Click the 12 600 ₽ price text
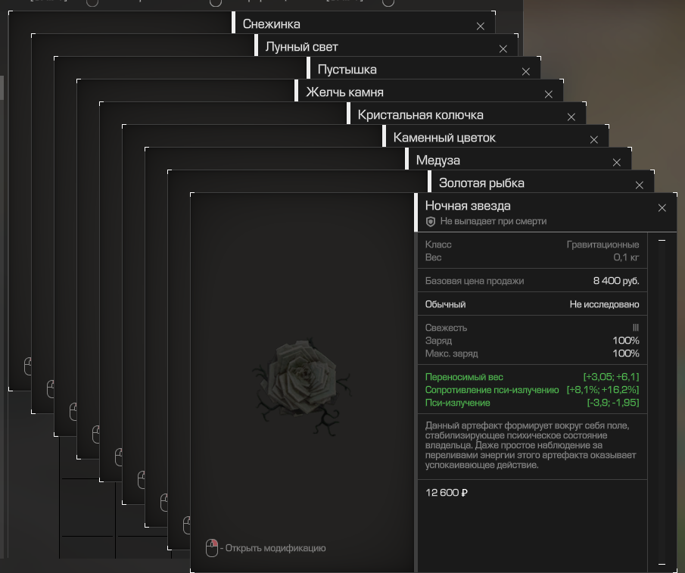This screenshot has width=685, height=573. coord(447,493)
